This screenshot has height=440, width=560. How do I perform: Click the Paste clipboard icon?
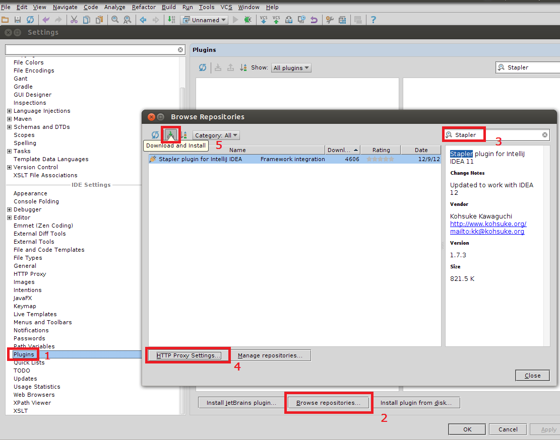99,20
